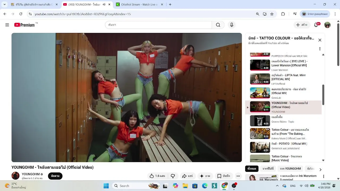Play Tattoo Colour - อยากมองเธอในแง่ร้าย

tap(283, 134)
